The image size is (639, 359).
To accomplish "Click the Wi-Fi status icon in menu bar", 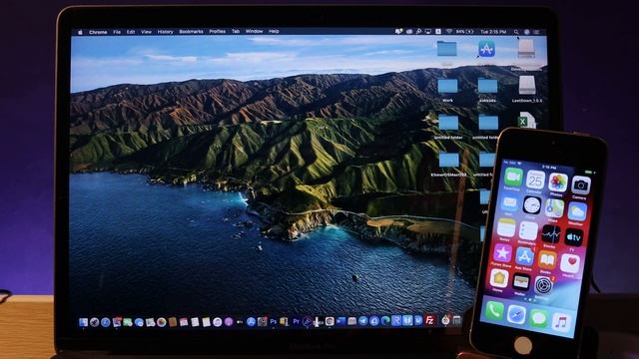I will (x=448, y=31).
